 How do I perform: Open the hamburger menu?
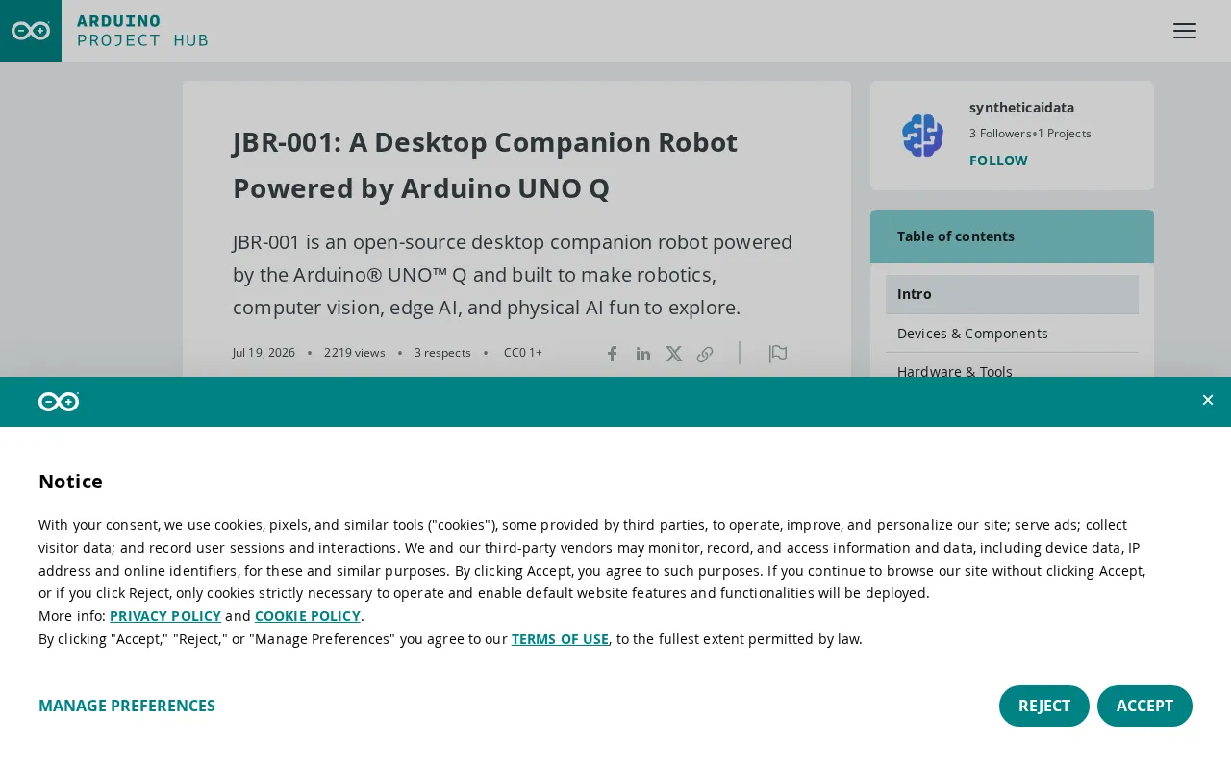tap(1185, 31)
